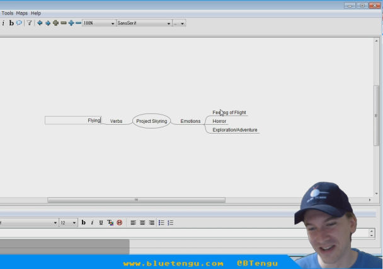Select the Exploration/Adventure node
Image resolution: width=383 pixels, height=269 pixels.
point(235,130)
